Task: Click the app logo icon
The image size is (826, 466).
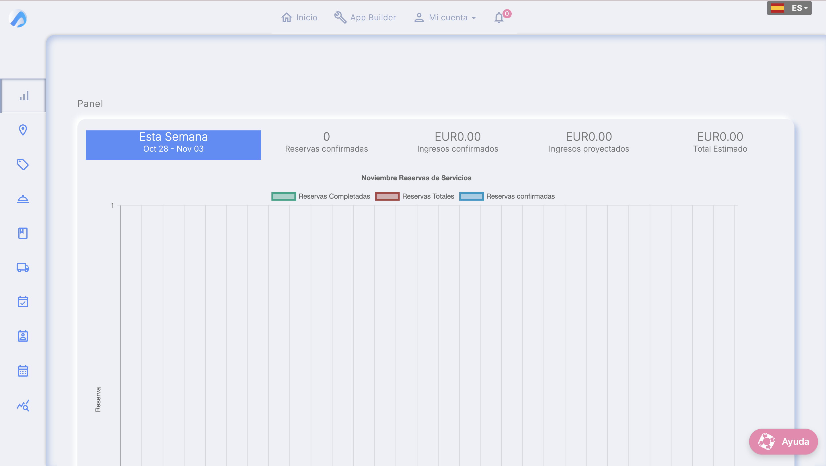Action: coord(18,19)
